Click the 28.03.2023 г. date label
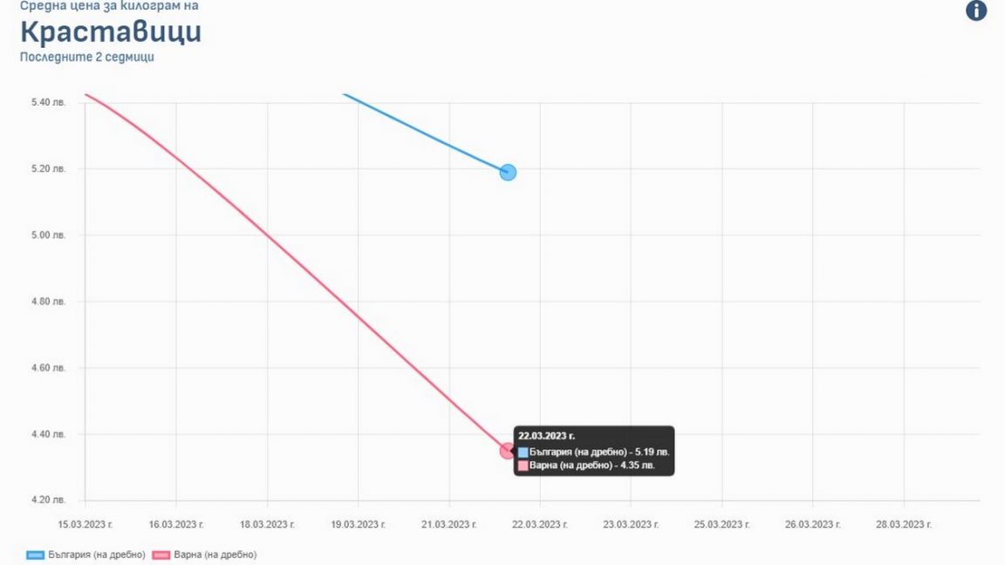This screenshot has width=1005, height=565. (904, 525)
